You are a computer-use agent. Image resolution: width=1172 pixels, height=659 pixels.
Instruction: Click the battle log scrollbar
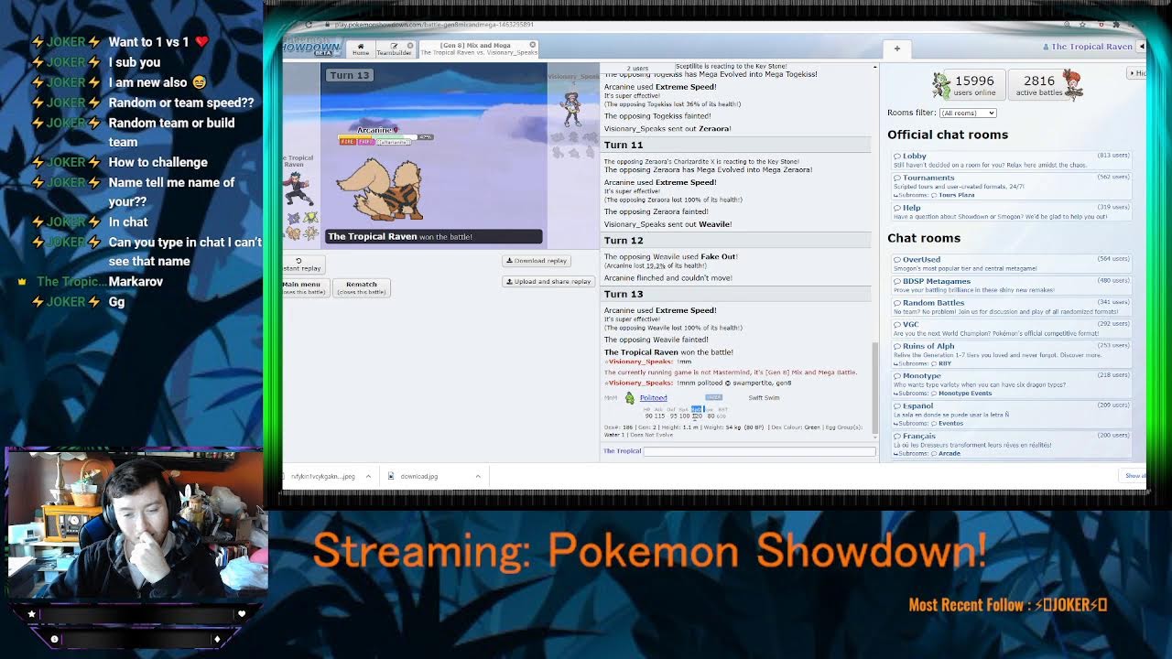click(x=874, y=386)
